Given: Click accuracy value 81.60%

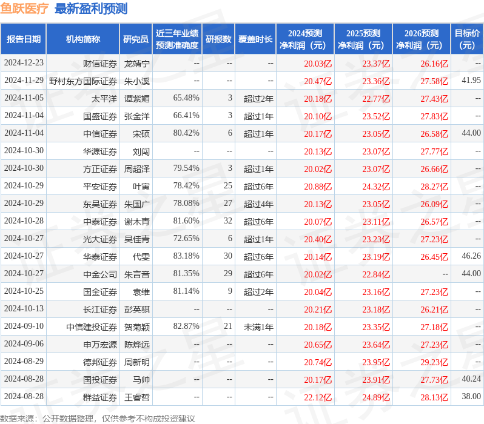Looking at the screenshot, I should pos(186,221).
